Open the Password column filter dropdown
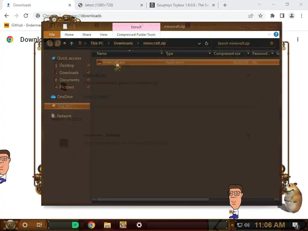This screenshot has height=231, width=308. tap(272, 53)
